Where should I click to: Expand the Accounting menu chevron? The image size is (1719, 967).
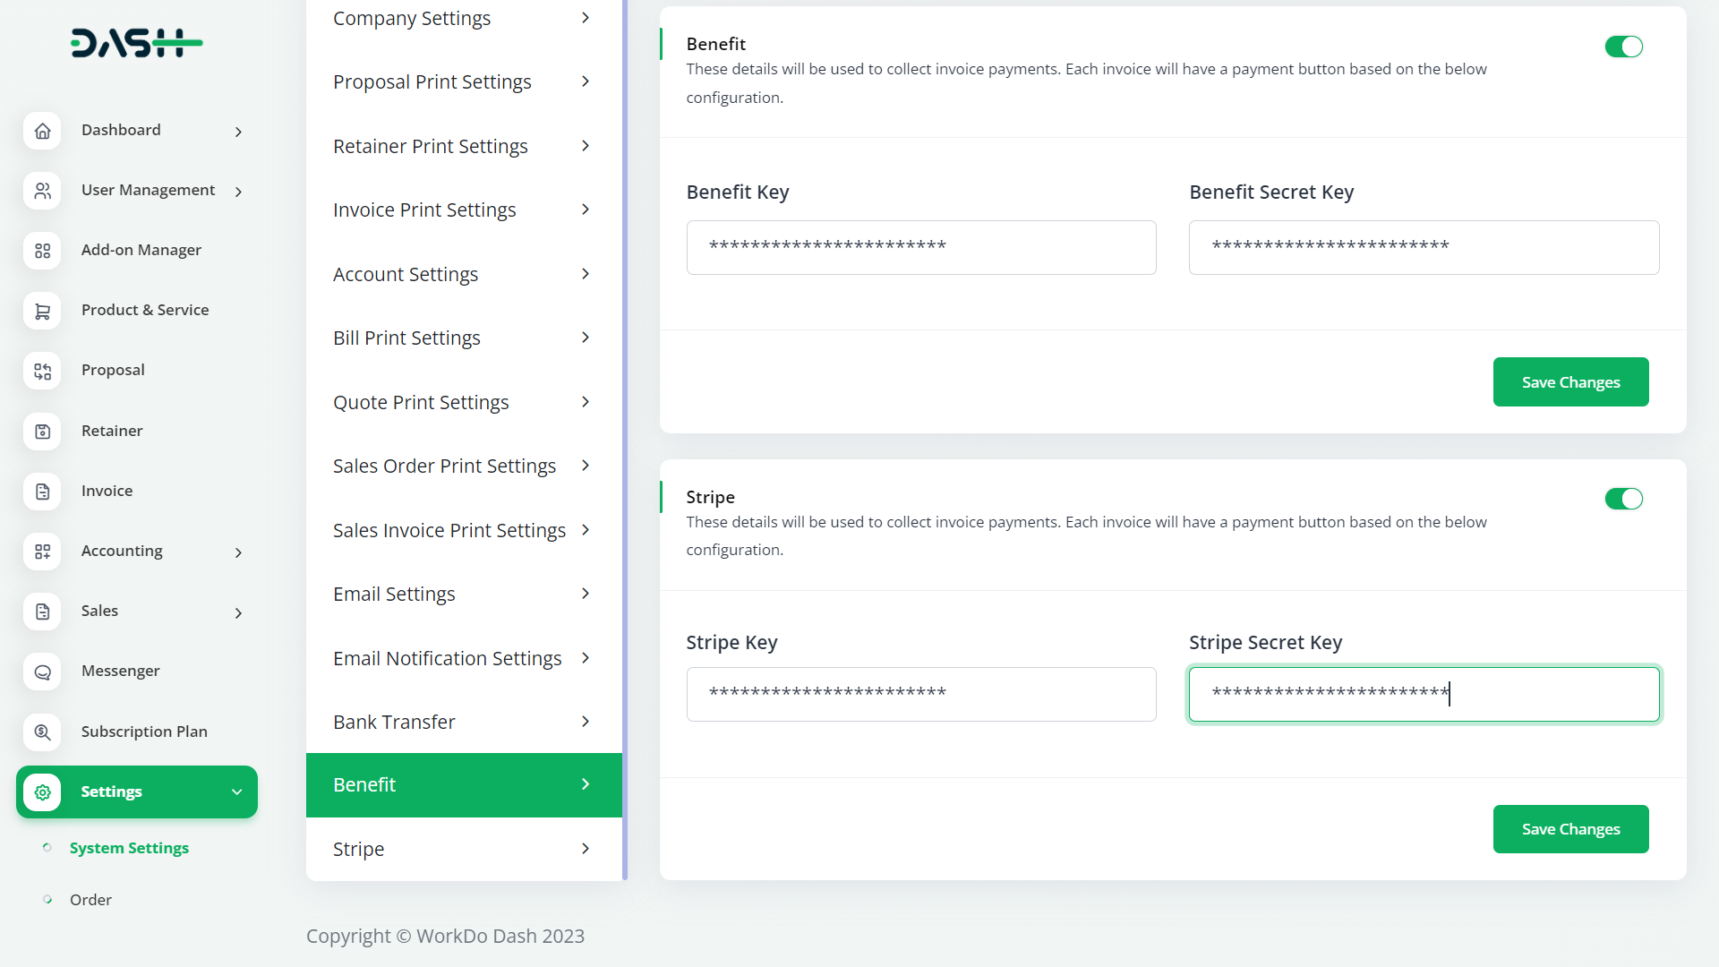click(238, 552)
